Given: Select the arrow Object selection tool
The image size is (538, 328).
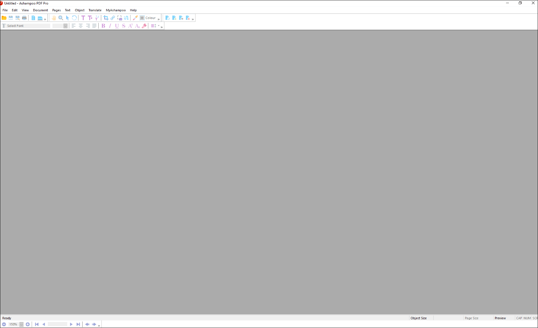Looking at the screenshot, I should click(68, 18).
